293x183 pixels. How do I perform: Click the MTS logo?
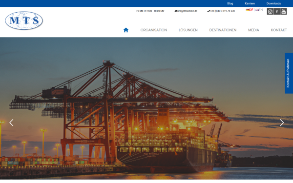24,20
